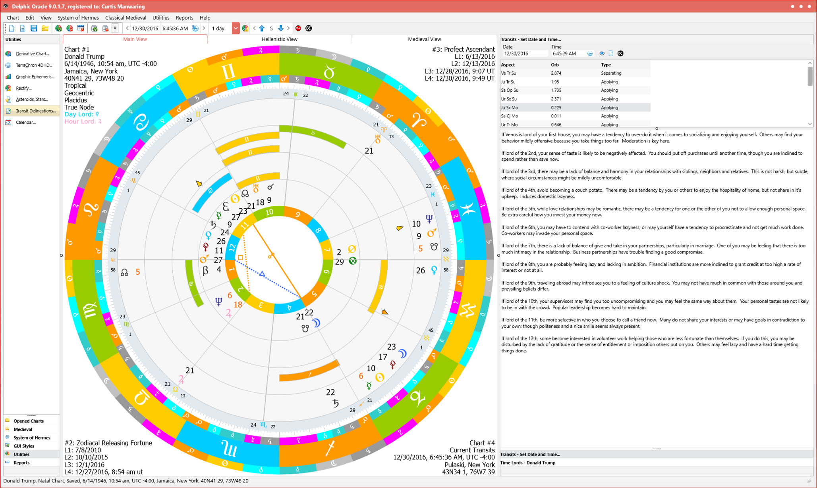817x488 pixels.
Task: Click the blue down arrow beside number 5
Action: click(280, 29)
